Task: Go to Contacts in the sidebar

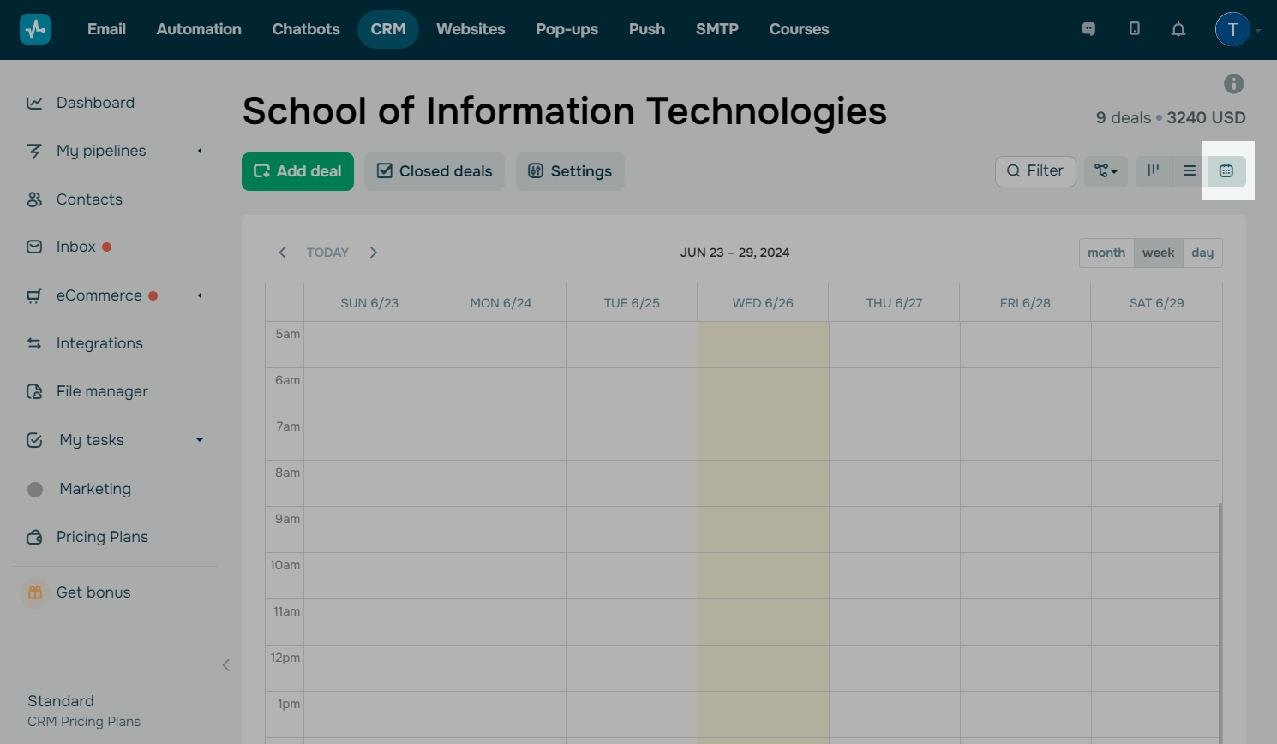Action: pos(89,199)
